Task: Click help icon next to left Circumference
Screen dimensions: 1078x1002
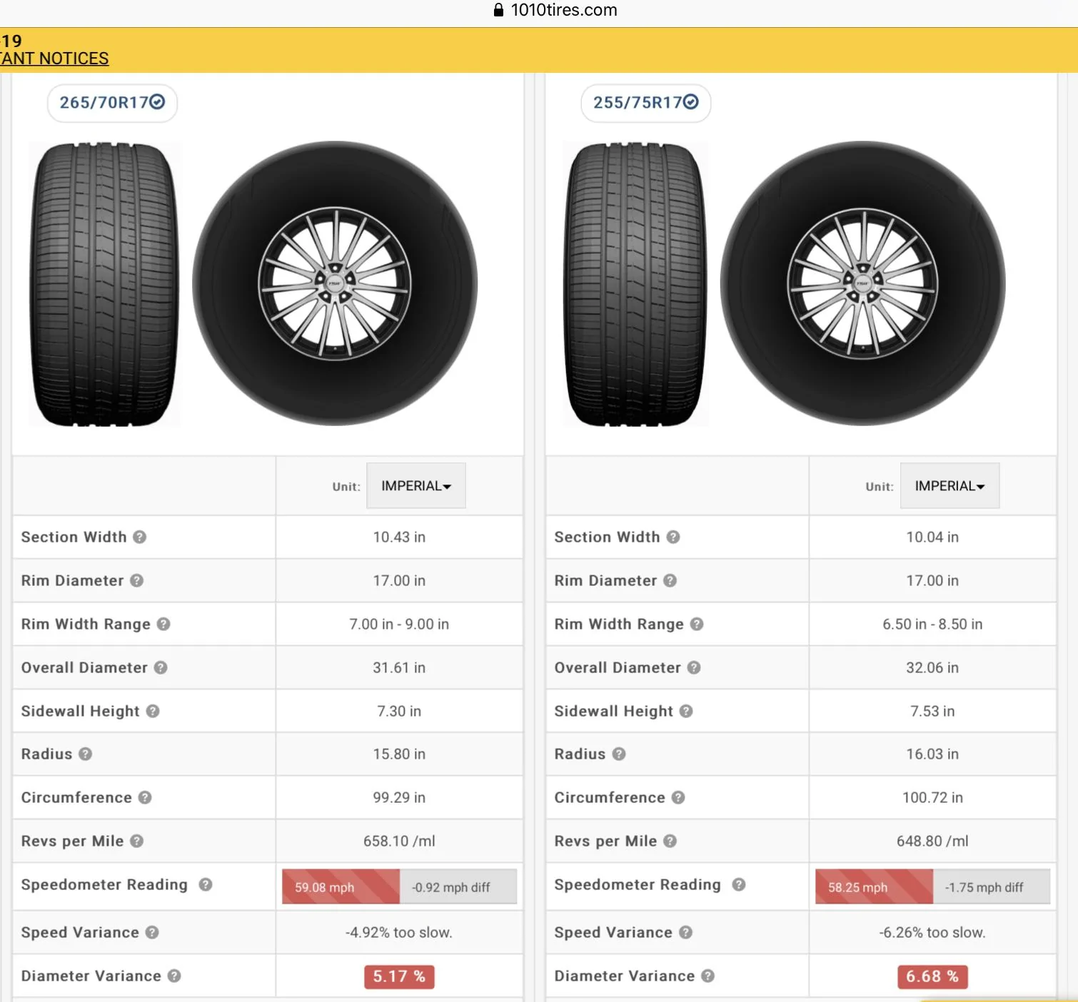Action: click(x=145, y=797)
